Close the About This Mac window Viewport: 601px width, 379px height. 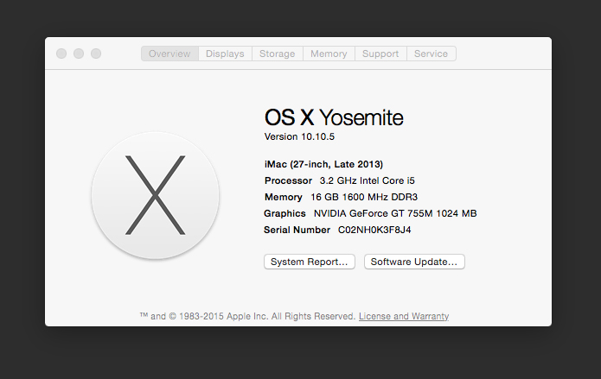tap(61, 54)
